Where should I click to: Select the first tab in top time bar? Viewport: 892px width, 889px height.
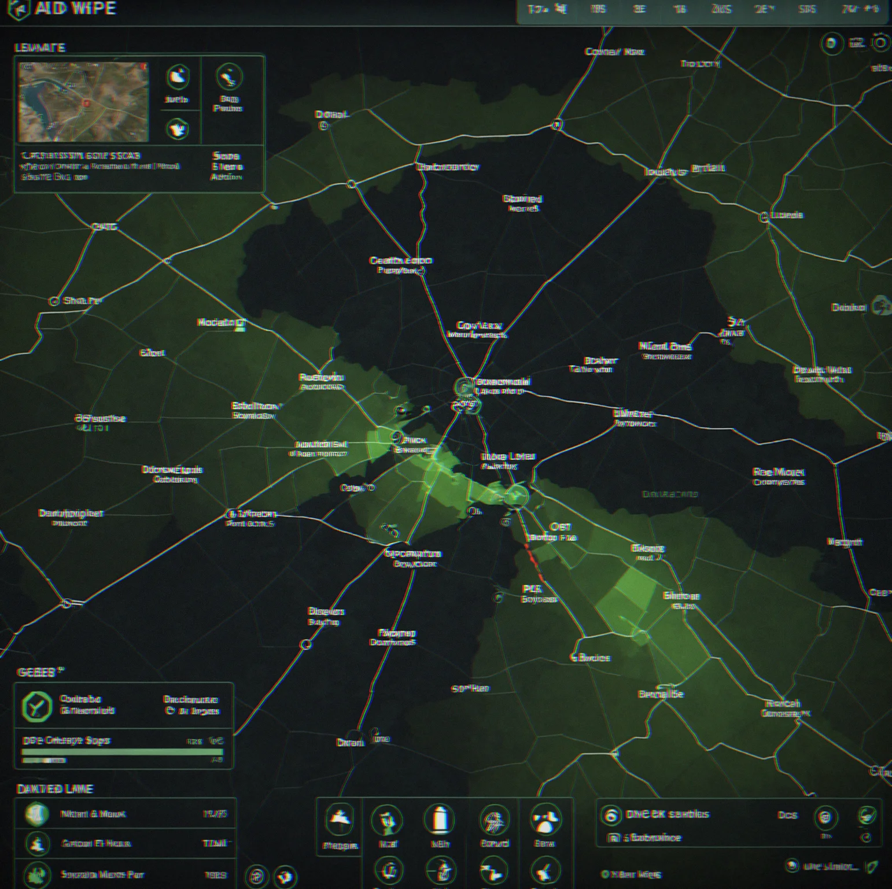pyautogui.click(x=547, y=9)
